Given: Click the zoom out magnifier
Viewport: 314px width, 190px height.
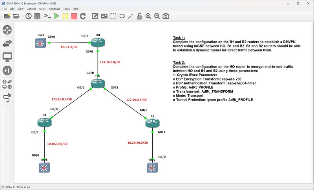Looking at the screenshot, I should (157, 16).
